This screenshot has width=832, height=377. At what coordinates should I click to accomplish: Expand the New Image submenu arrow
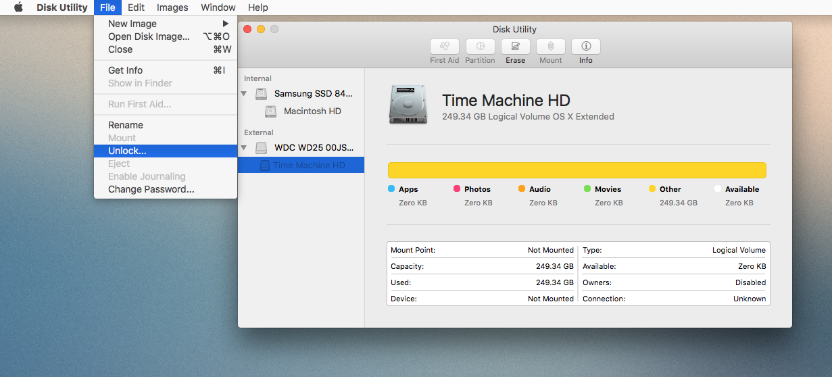[226, 24]
